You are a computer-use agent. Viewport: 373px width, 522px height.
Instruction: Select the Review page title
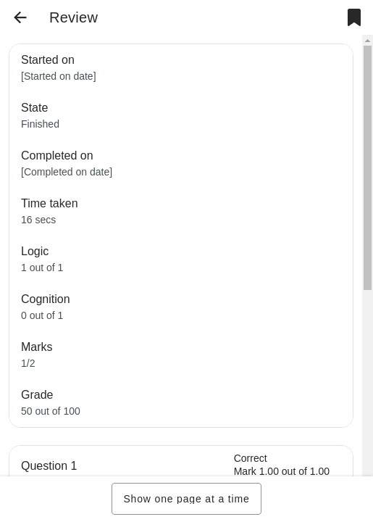[73, 17]
